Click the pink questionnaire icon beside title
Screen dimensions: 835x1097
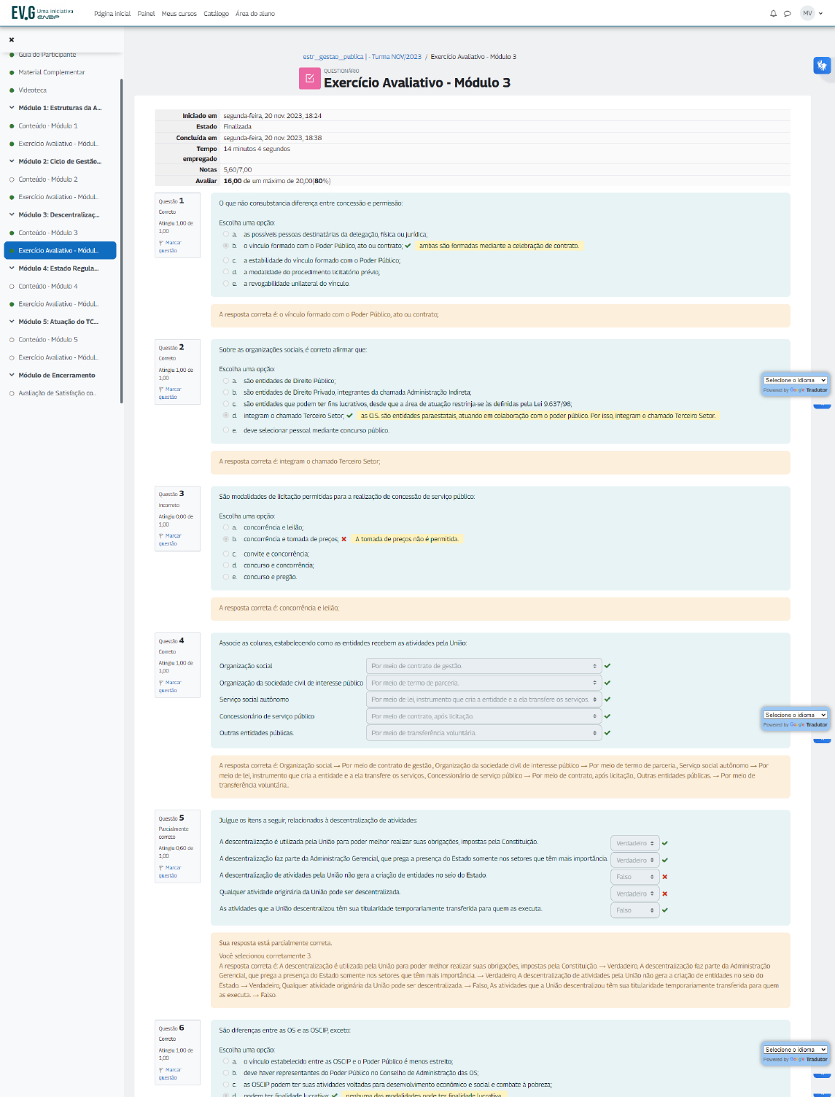309,79
